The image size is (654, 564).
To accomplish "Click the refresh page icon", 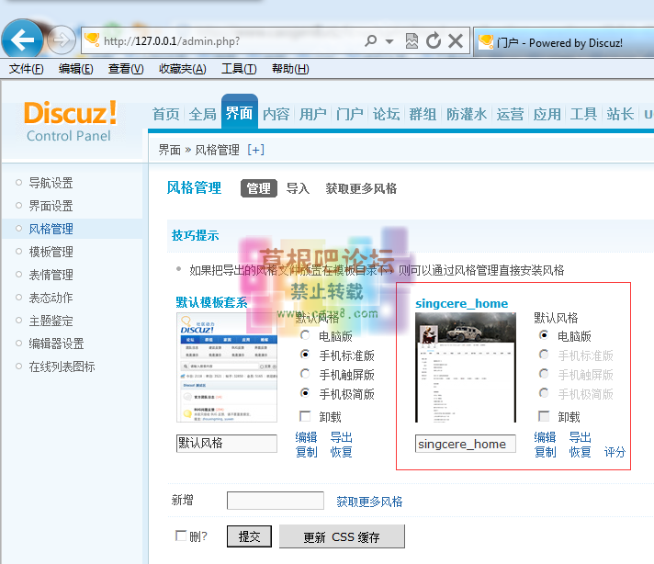I will click(x=434, y=40).
